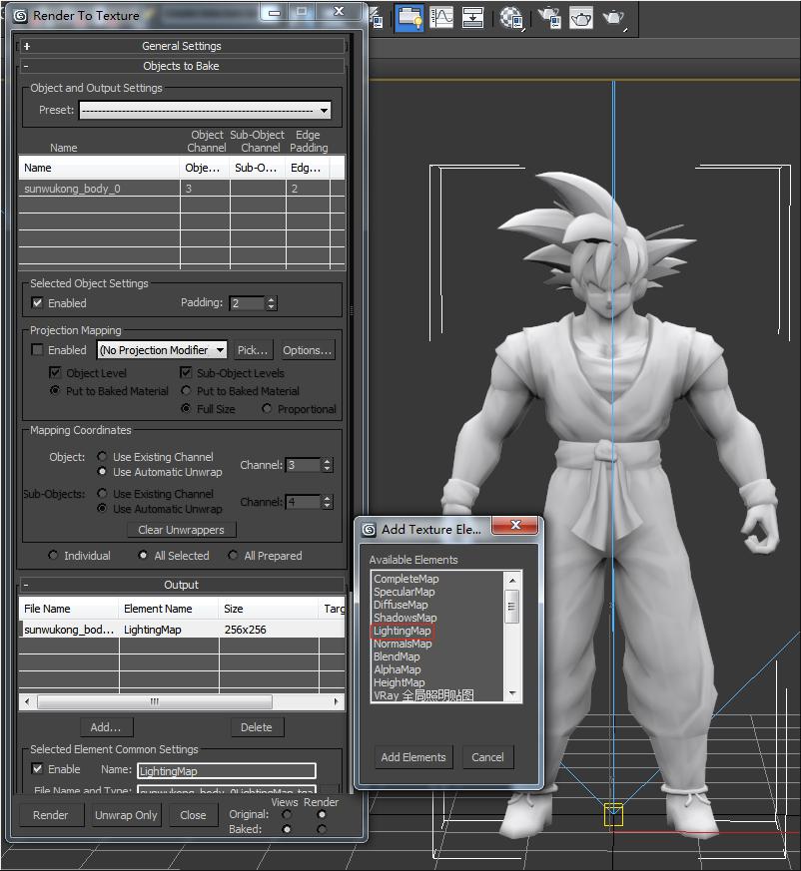Set Render to Baked radio

pyautogui.click(x=322, y=829)
